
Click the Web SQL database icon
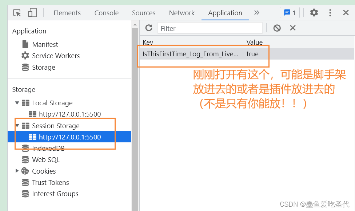click(x=25, y=159)
